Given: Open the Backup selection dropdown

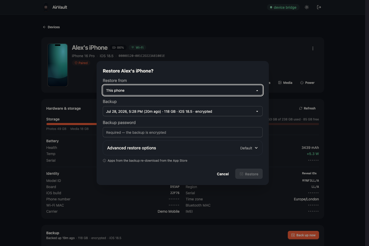Looking at the screenshot, I should click(x=183, y=111).
